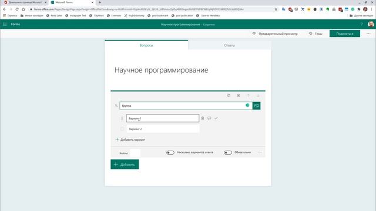The height and width of the screenshot is (211, 376).
Task: Open the TidyRead bookmark
Action: point(96,16)
